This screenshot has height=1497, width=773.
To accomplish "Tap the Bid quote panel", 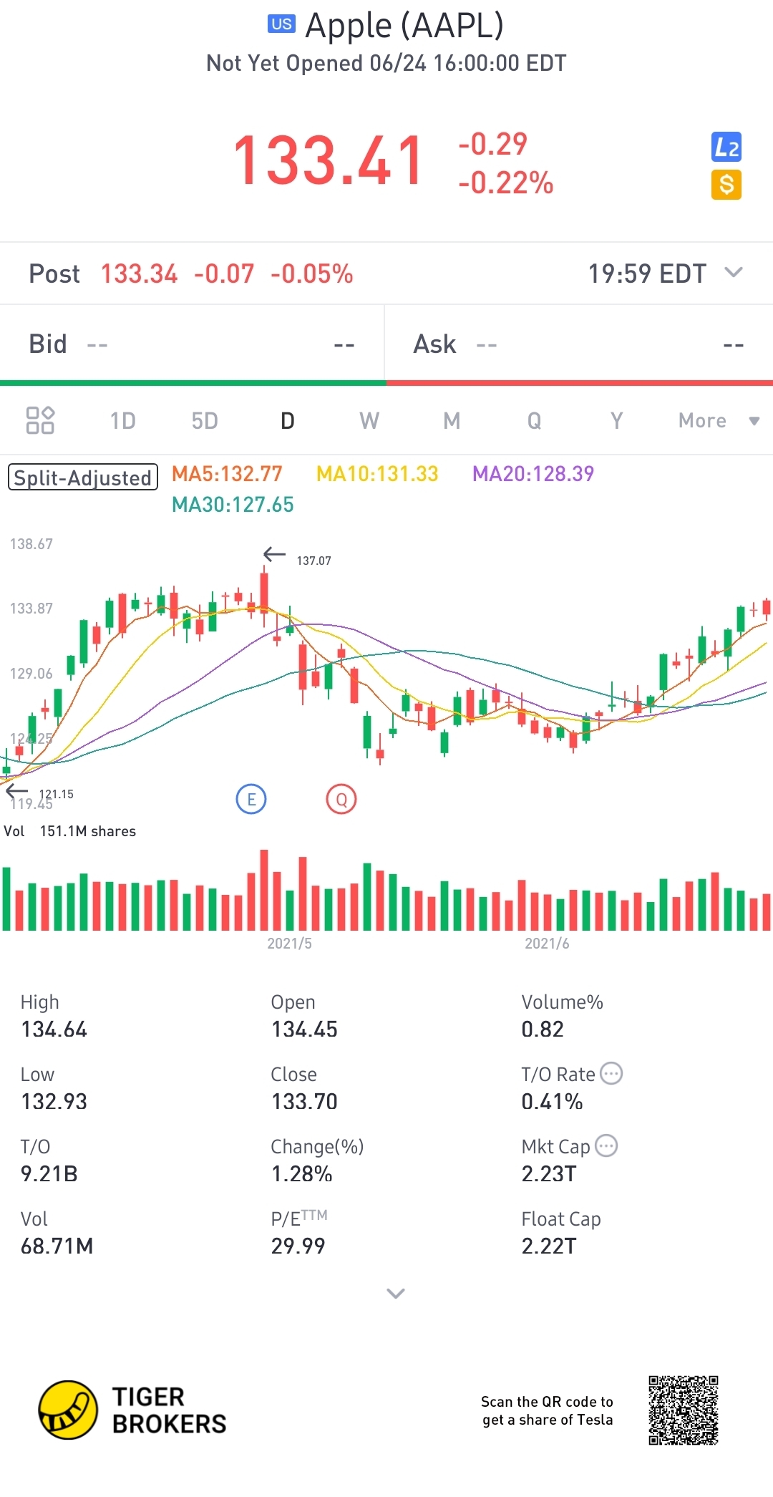I will coord(192,344).
